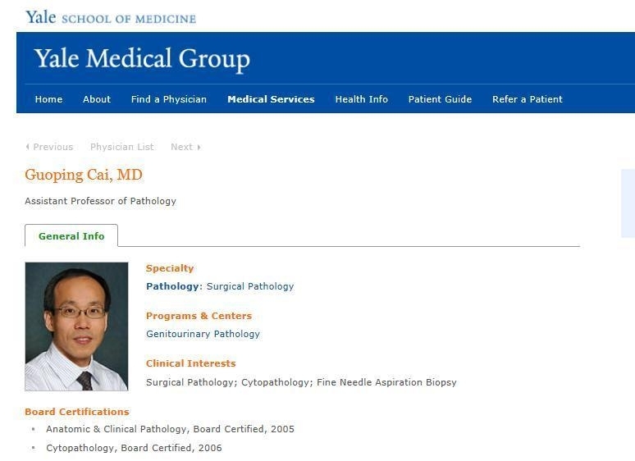Viewport: 635px width, 461px height.
Task: Click the Yale Medical Group banner title
Action: click(142, 59)
